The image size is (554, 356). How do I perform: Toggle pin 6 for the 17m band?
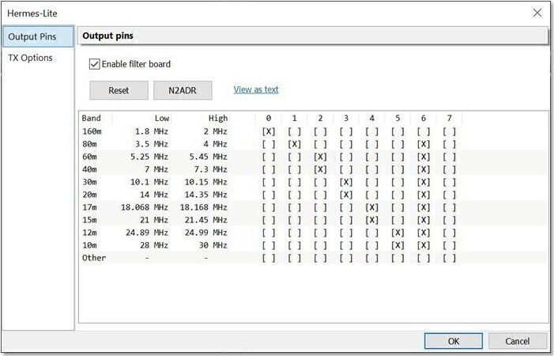click(424, 207)
